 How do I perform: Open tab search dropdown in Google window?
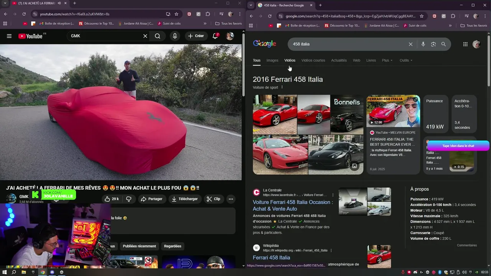(250, 5)
